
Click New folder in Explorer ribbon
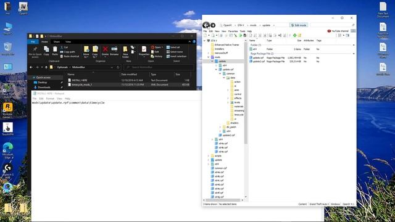click(x=125, y=52)
